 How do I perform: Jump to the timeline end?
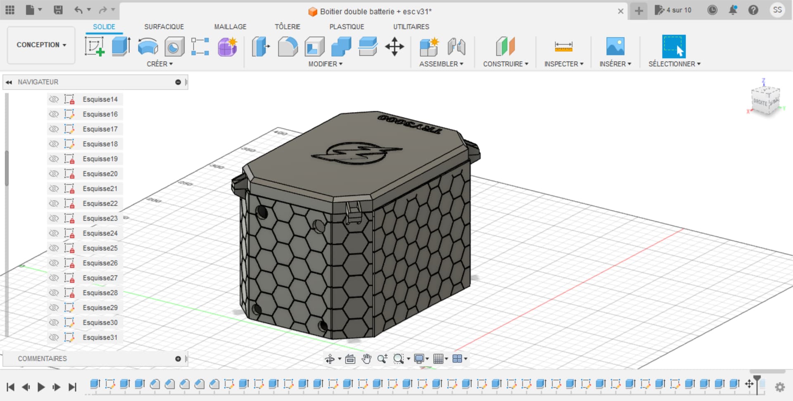click(x=72, y=387)
